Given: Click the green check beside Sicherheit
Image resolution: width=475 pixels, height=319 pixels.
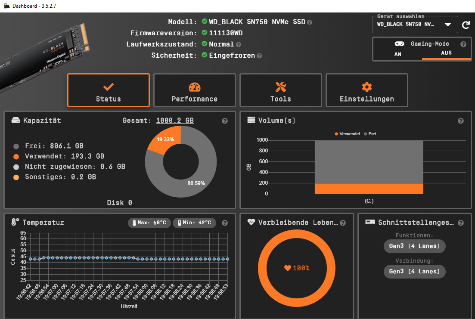Looking at the screenshot, I should tap(205, 55).
